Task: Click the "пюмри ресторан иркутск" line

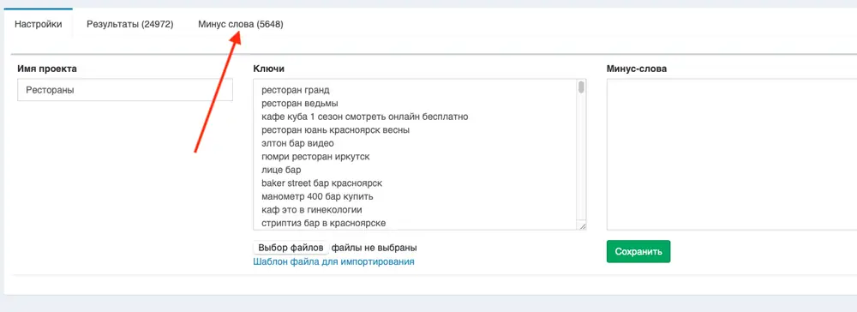Action: pos(315,157)
